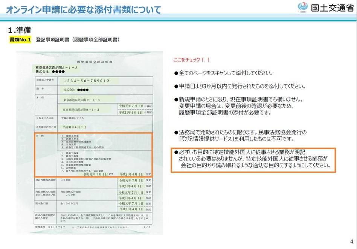Viewport: 357px width, 249px height.
Task: Click the 登記事項証明書（履歴事項全部証明書） document name
Action: tap(78, 39)
